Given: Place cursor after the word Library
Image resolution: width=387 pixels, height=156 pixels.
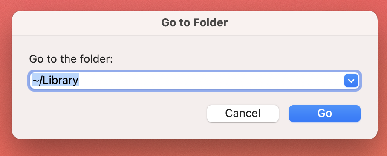Looking at the screenshot, I should coord(79,81).
